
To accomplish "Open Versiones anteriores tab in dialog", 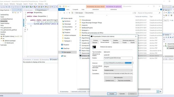I will tap(128, 40).
